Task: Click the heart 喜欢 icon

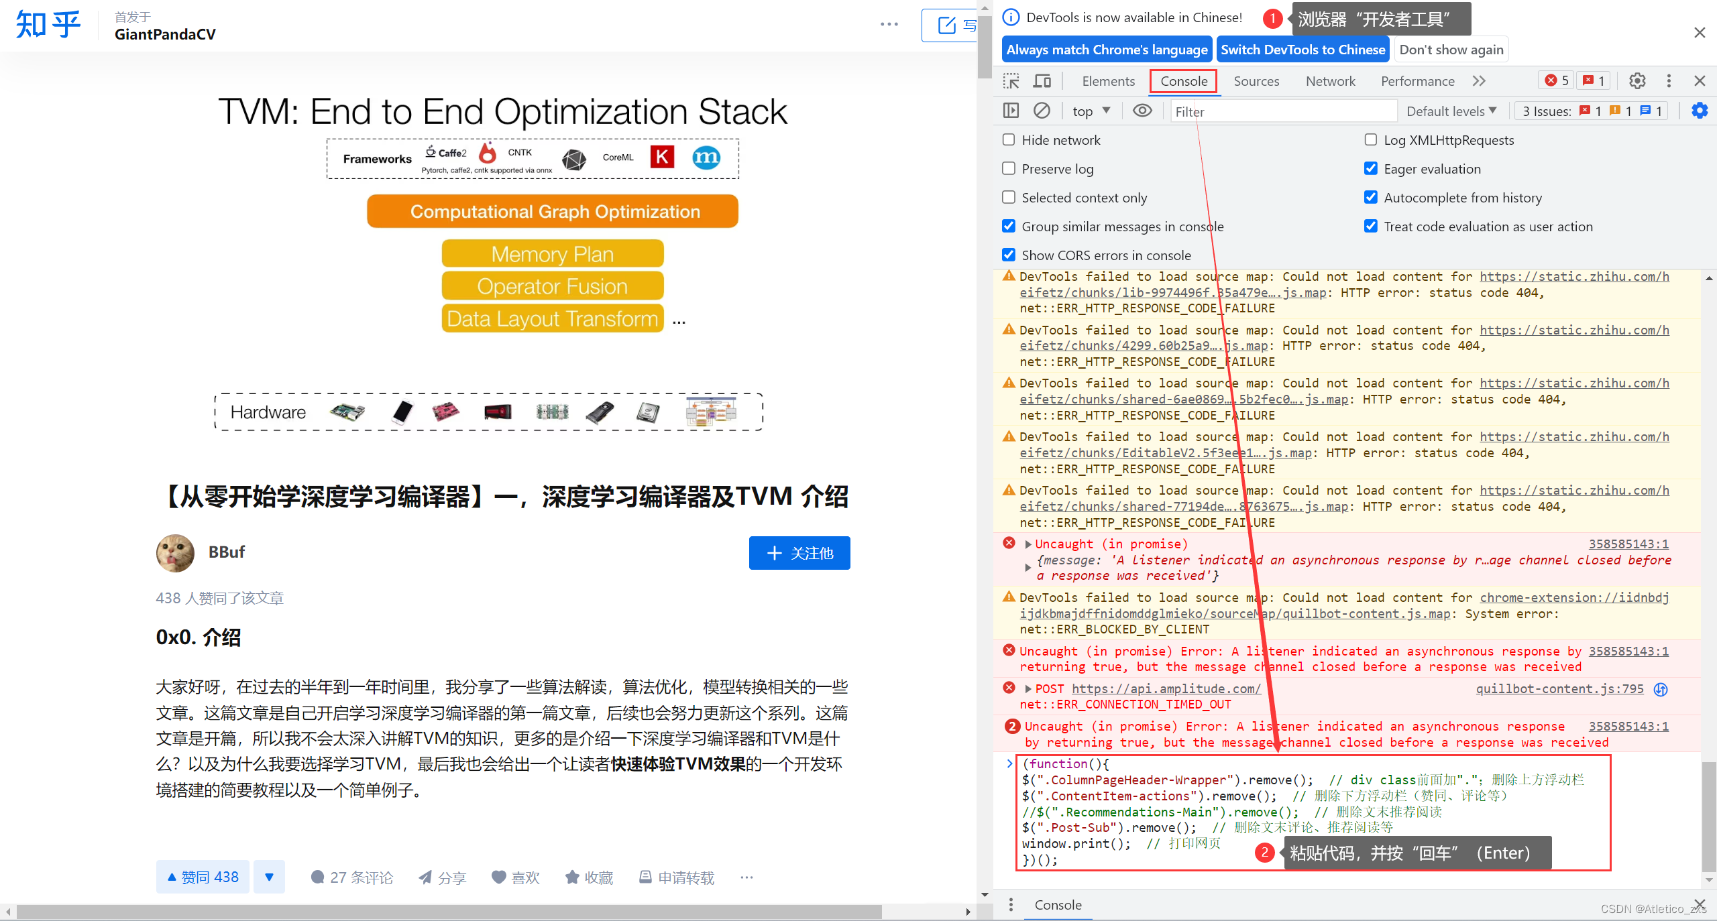Action: [499, 877]
